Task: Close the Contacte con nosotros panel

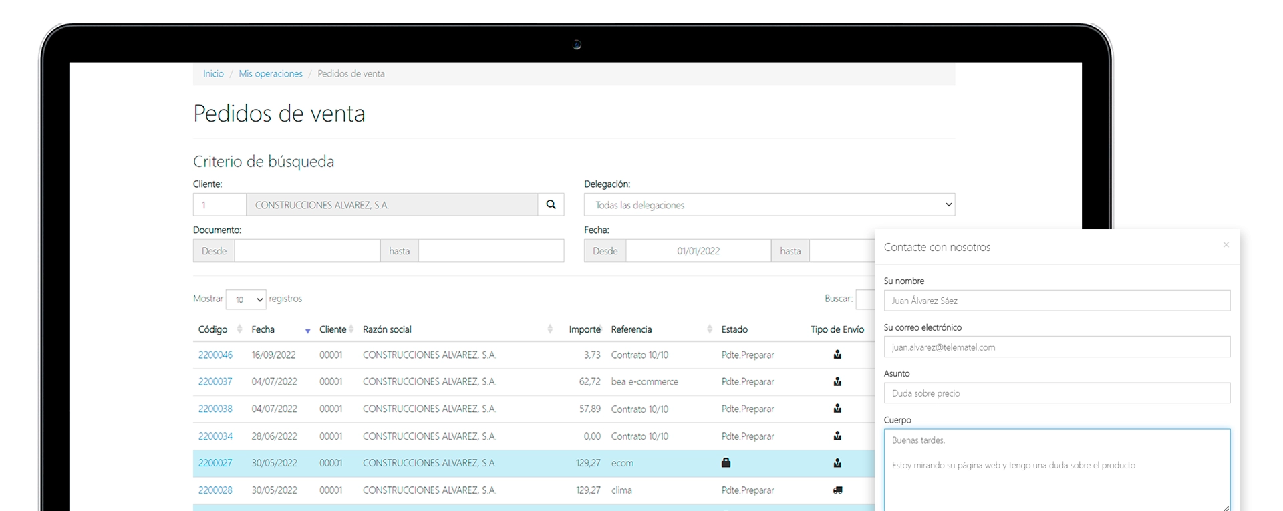Action: 1226,245
